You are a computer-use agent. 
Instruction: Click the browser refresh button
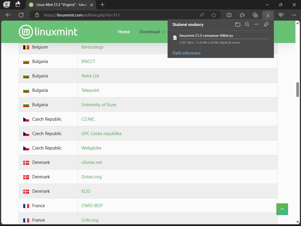click(21, 15)
